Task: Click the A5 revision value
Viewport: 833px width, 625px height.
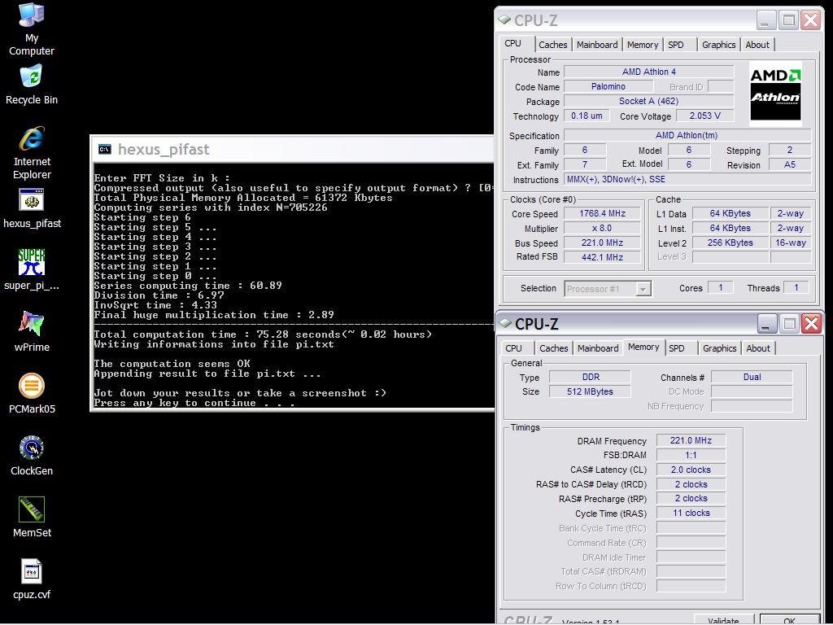Action: [x=789, y=164]
